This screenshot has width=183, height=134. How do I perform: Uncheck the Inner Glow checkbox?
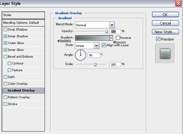coord(5,50)
